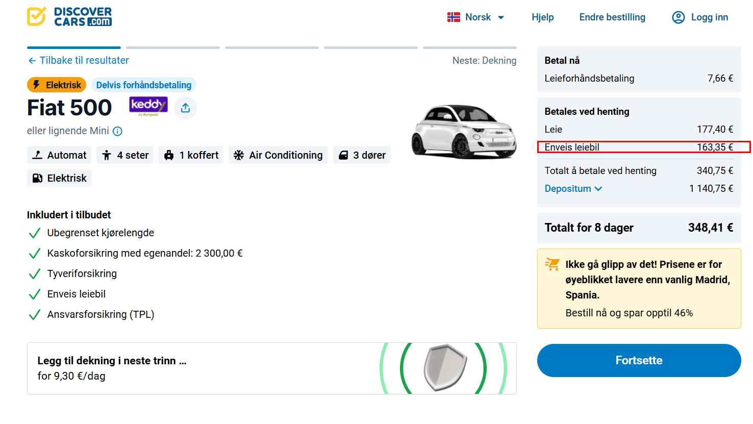753x424 pixels.
Task: Click the Legg til dekning banner
Action: 272,368
